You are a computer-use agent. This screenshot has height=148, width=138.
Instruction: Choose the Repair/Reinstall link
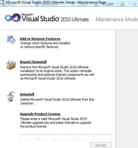(x=33, y=62)
